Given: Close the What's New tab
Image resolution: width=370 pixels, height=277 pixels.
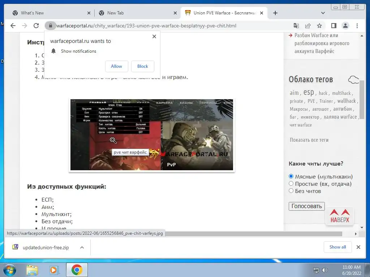Looking at the screenshot, I should [89, 13].
